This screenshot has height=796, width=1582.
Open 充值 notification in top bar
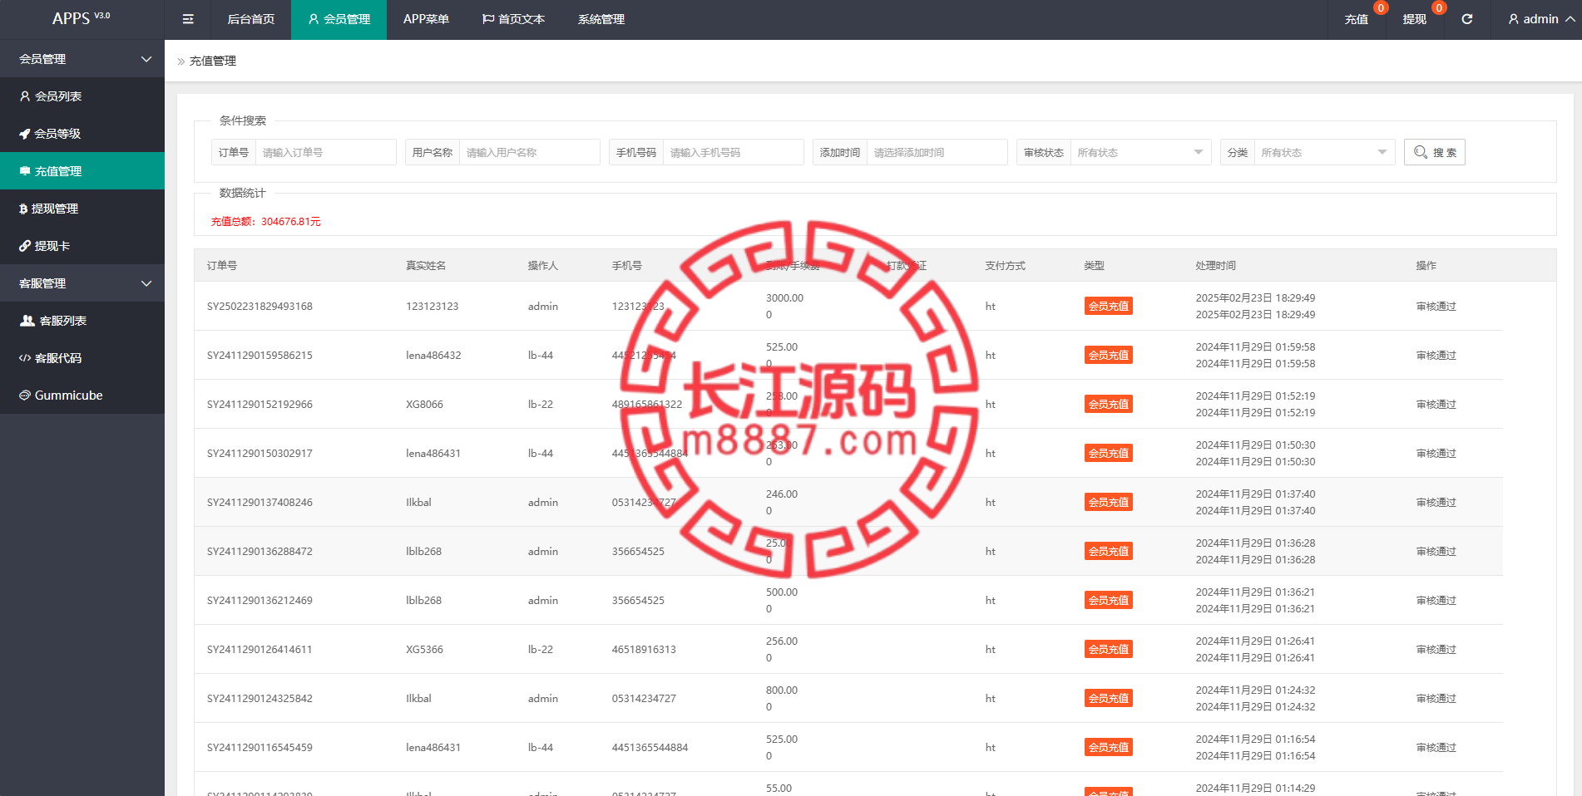click(1356, 19)
